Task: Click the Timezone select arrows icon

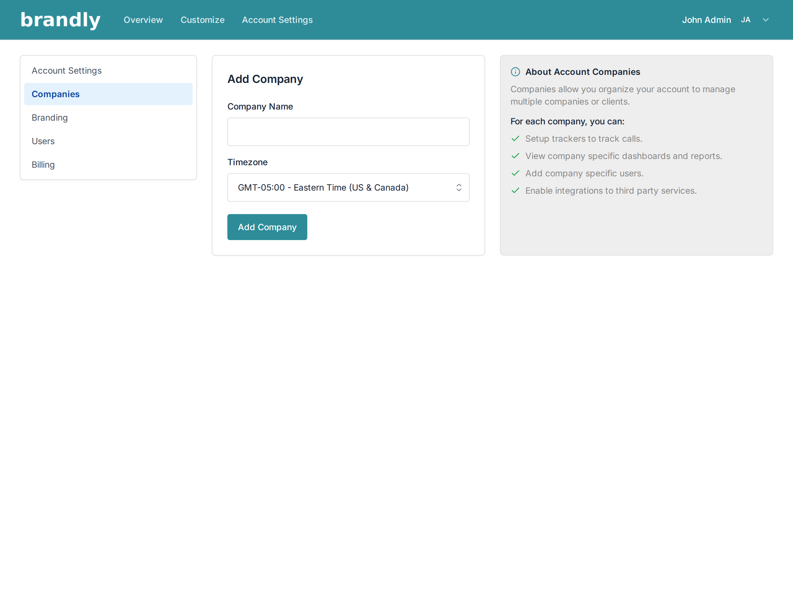Action: pos(459,187)
